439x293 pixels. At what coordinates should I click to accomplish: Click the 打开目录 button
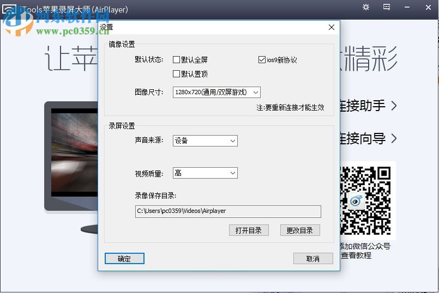(249, 230)
